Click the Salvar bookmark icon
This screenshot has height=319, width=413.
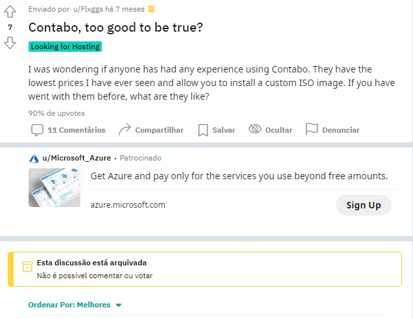(x=203, y=130)
